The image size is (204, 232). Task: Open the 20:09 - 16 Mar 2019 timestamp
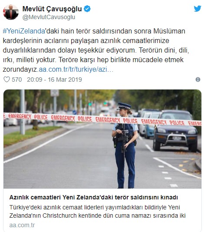[x=54, y=80]
